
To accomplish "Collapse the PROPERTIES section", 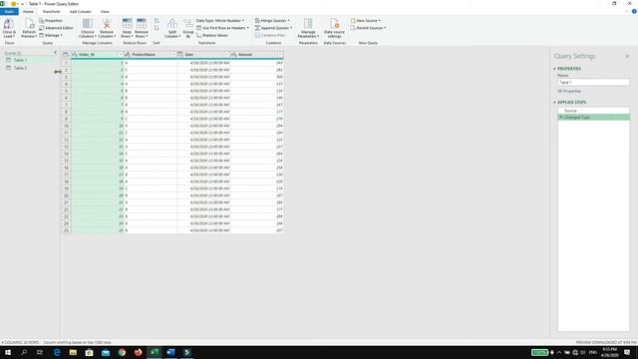I will [x=554, y=69].
